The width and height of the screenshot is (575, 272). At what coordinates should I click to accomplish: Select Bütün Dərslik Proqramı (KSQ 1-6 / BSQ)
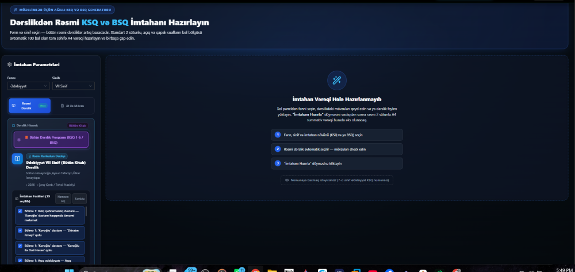[x=51, y=140]
